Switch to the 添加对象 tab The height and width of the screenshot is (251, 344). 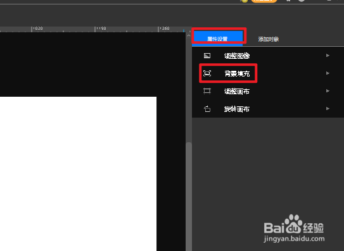coord(269,39)
